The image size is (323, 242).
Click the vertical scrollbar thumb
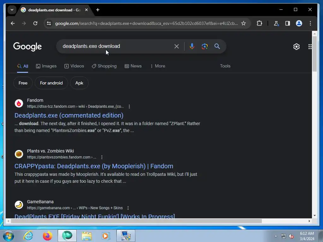point(314,54)
